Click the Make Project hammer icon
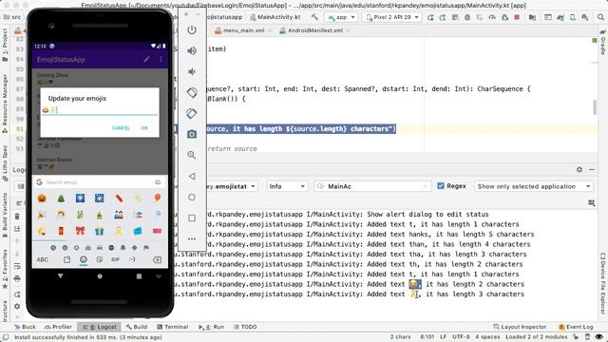 pos(314,17)
